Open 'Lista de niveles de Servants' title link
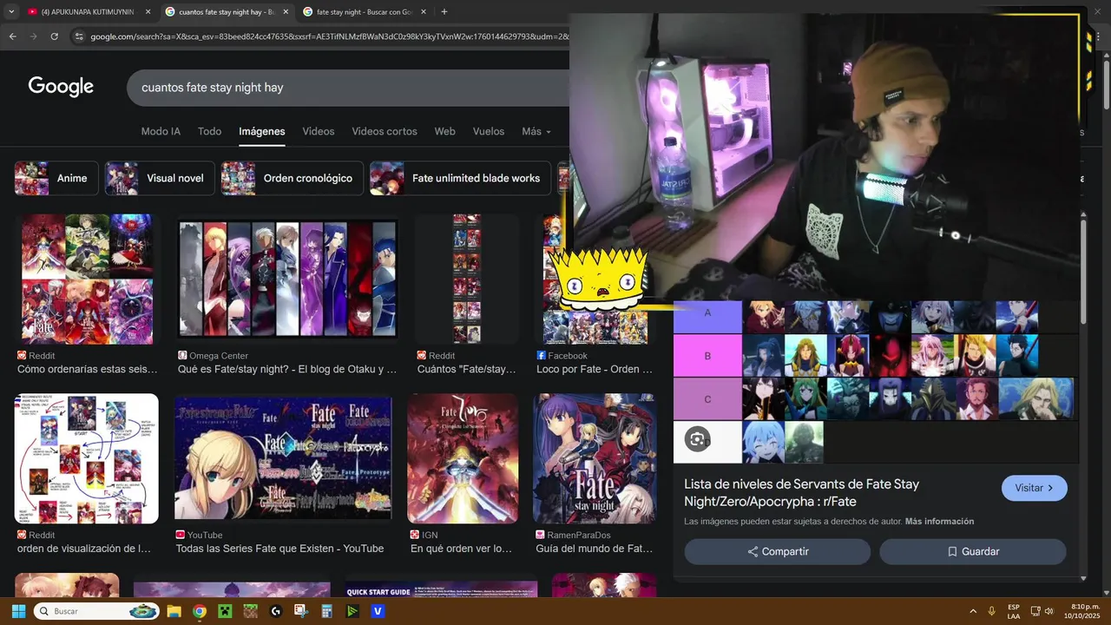The width and height of the screenshot is (1111, 625). [x=802, y=493]
